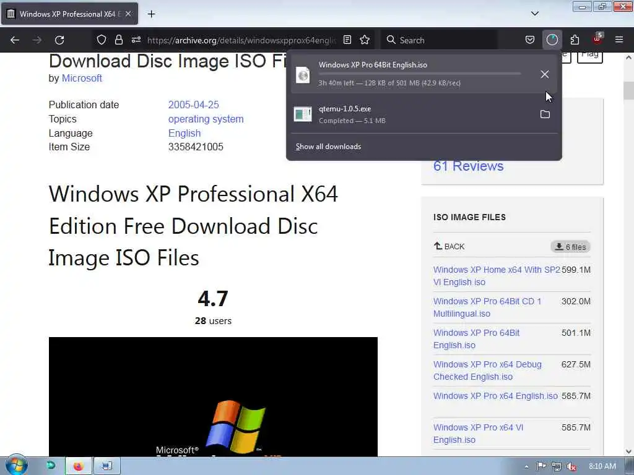
Task: Click the 8:10 AM clock
Action: 602,466
